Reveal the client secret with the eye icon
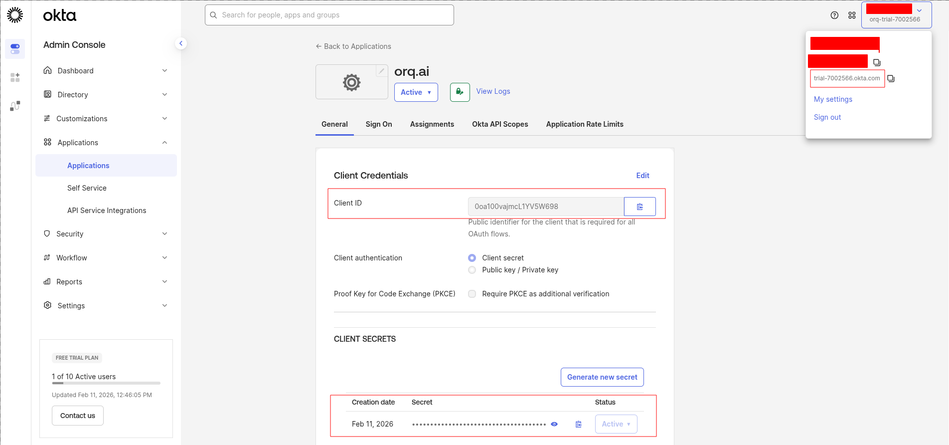This screenshot has height=445, width=949. [554, 424]
